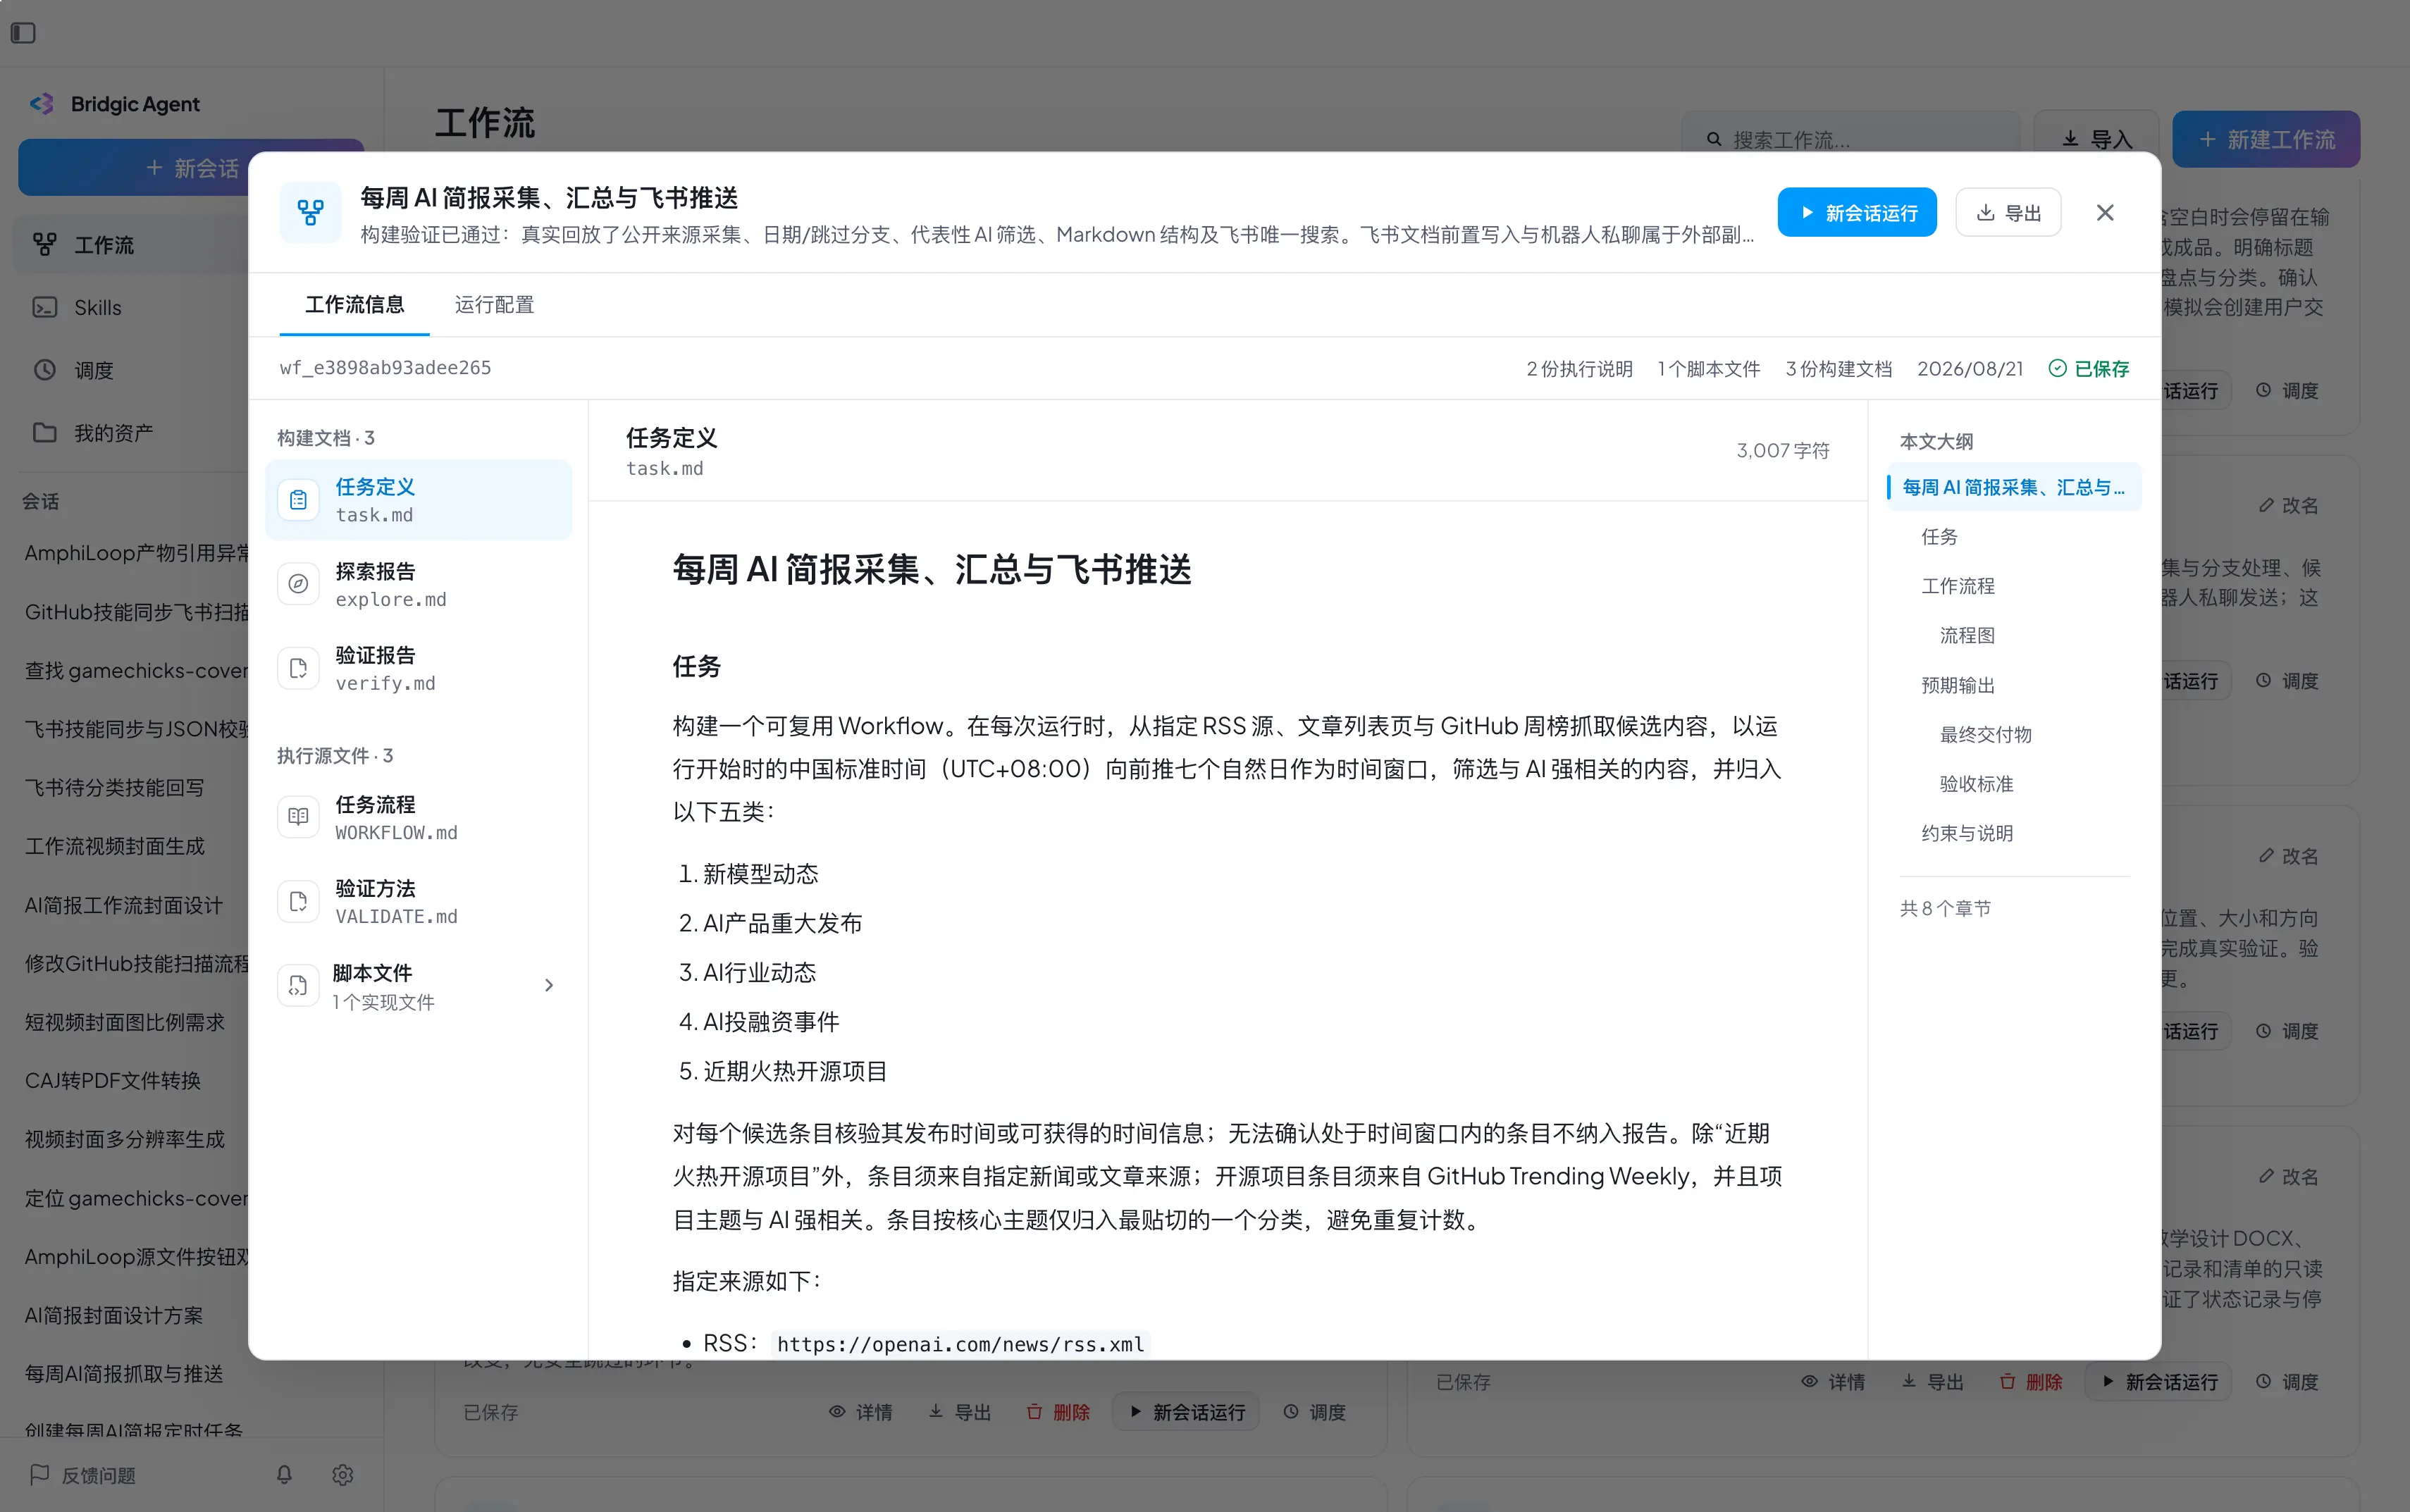Viewport: 2410px width, 1512px height.
Task: Open the 验证报告 verify.md document
Action: [418, 668]
